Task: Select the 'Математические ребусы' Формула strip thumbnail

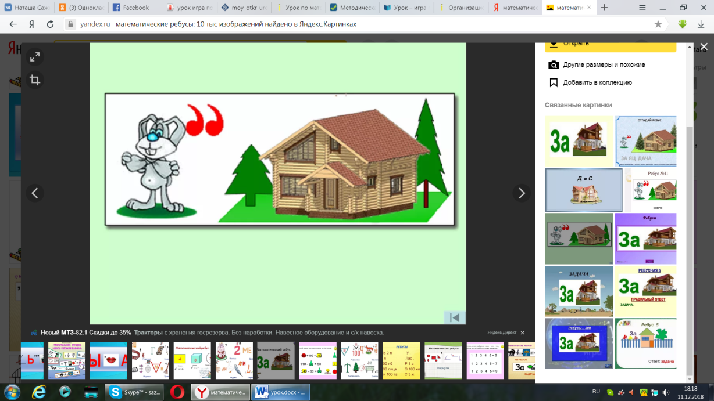Action: pos(443,360)
